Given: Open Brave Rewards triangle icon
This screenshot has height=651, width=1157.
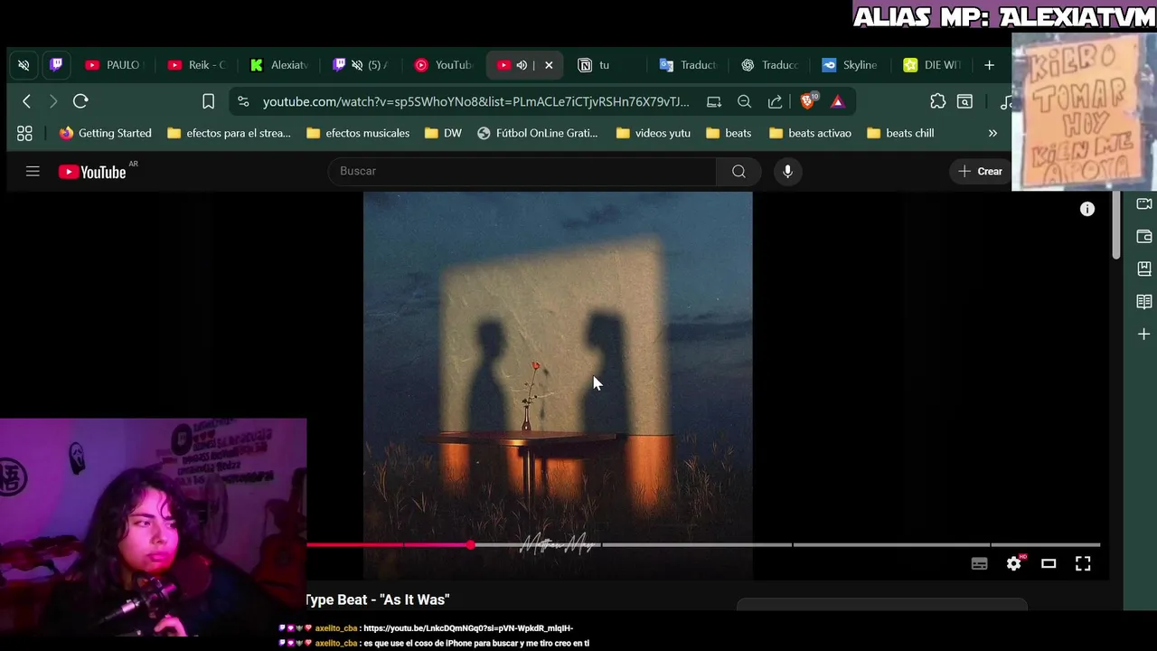Looking at the screenshot, I should pyautogui.click(x=838, y=101).
